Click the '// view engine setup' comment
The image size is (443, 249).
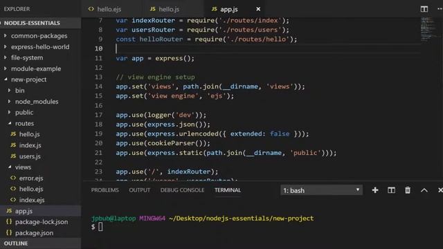[x=155, y=77]
